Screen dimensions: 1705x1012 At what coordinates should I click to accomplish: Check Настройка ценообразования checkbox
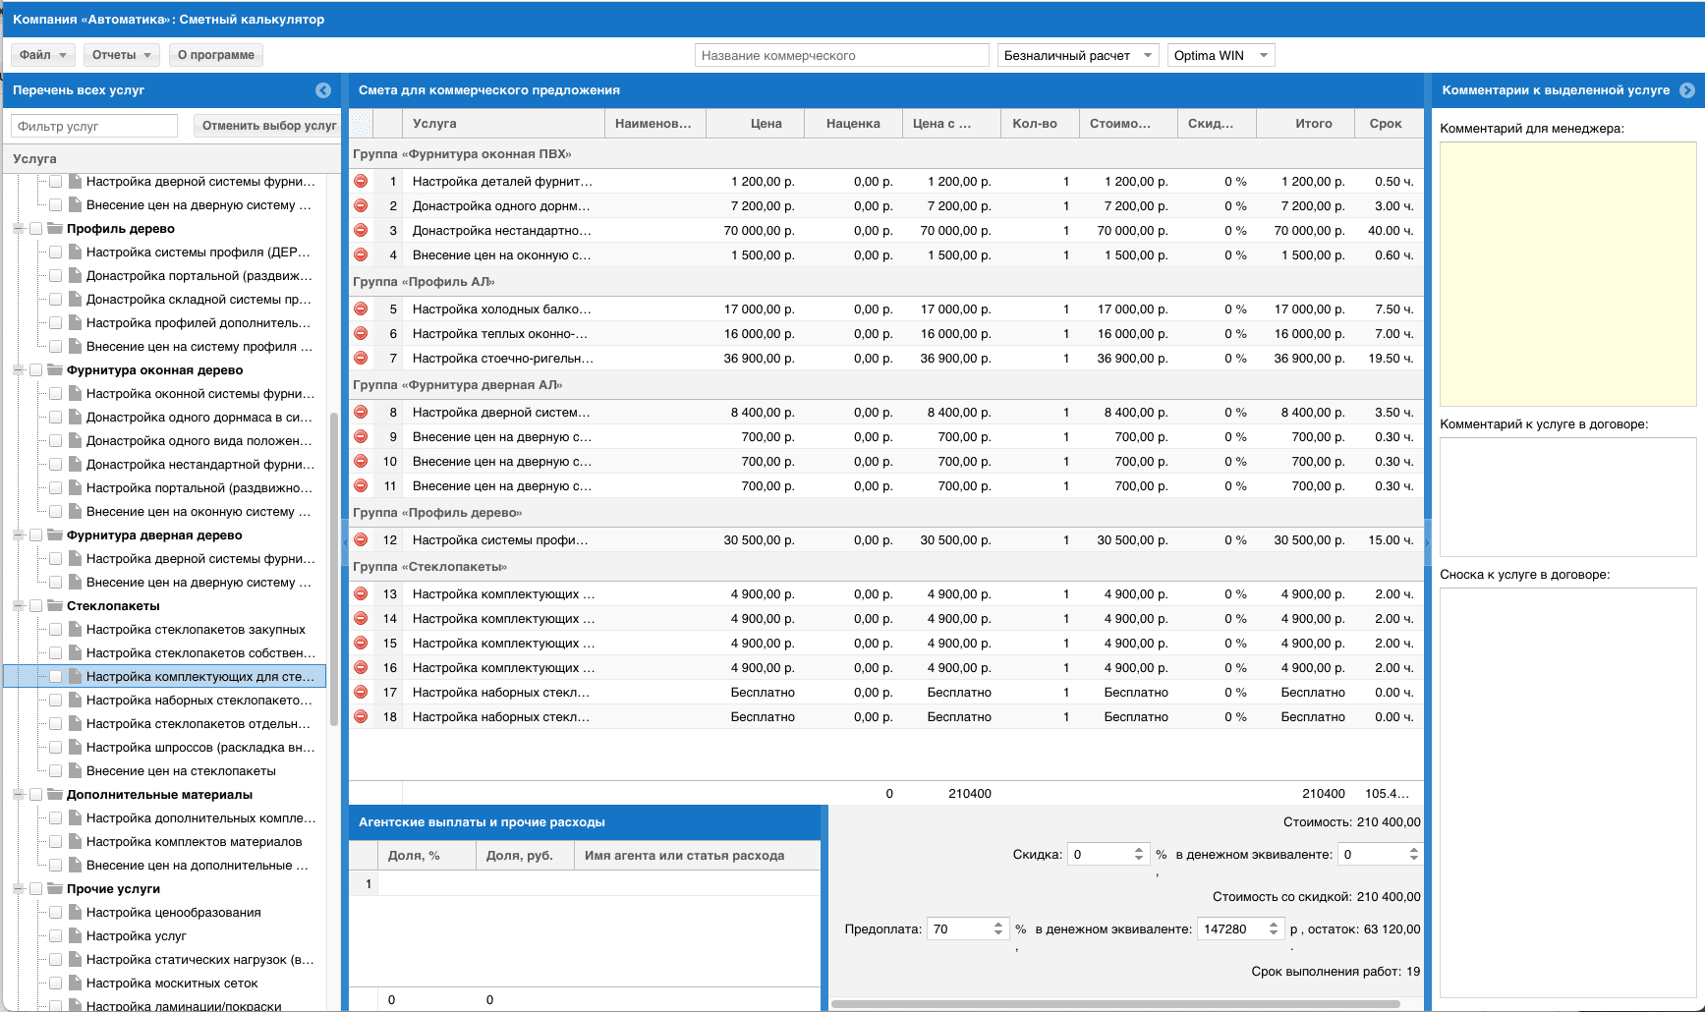tap(56, 913)
